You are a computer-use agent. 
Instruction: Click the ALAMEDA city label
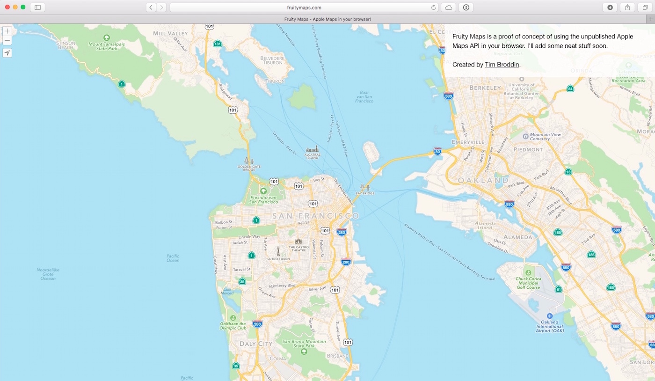coord(517,237)
